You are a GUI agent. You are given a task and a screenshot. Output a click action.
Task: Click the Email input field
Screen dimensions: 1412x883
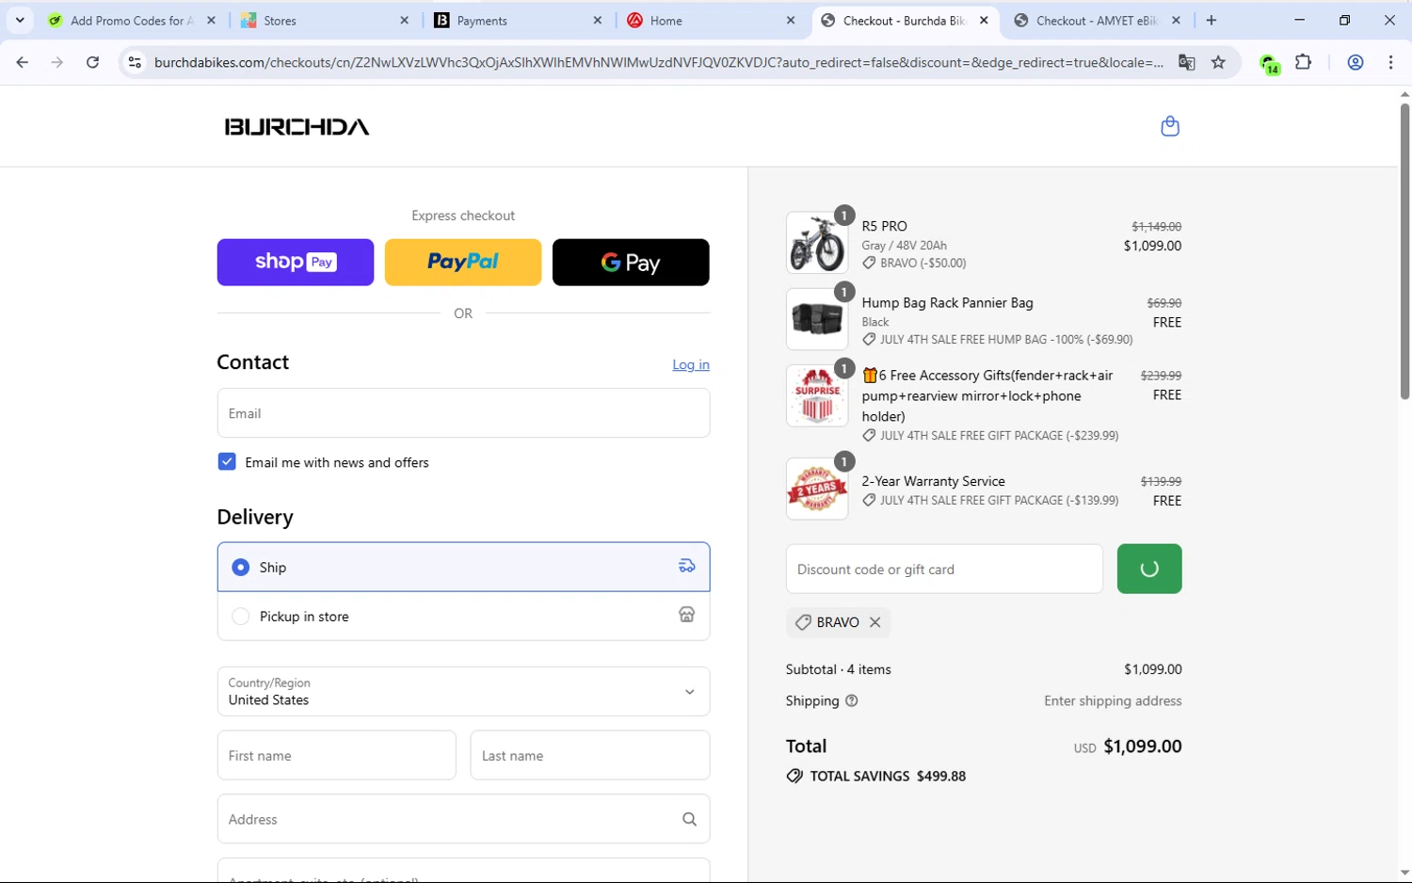point(463,412)
